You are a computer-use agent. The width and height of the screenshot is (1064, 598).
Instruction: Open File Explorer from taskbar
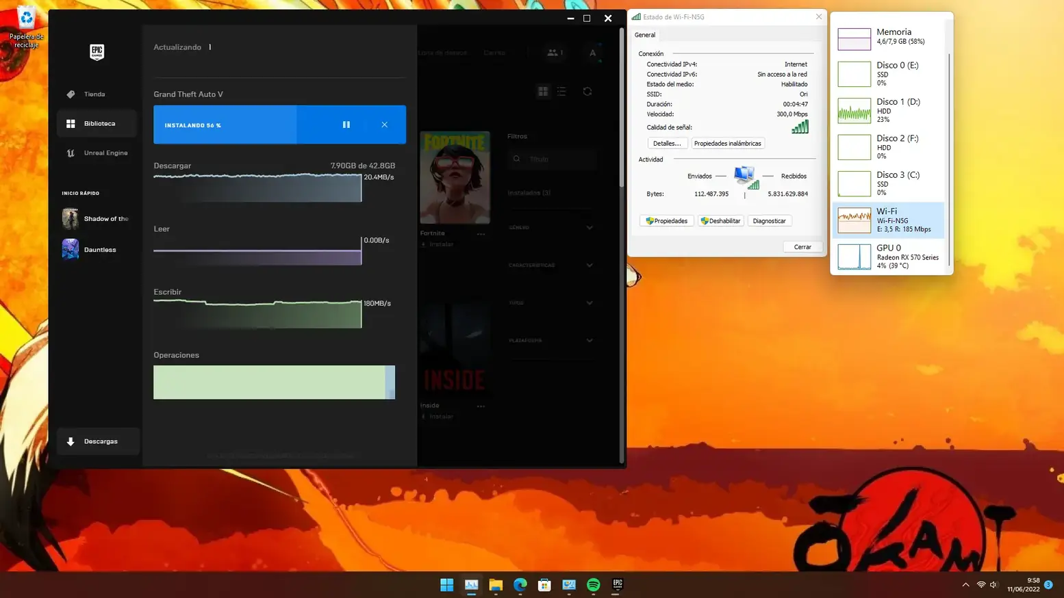[x=496, y=584]
